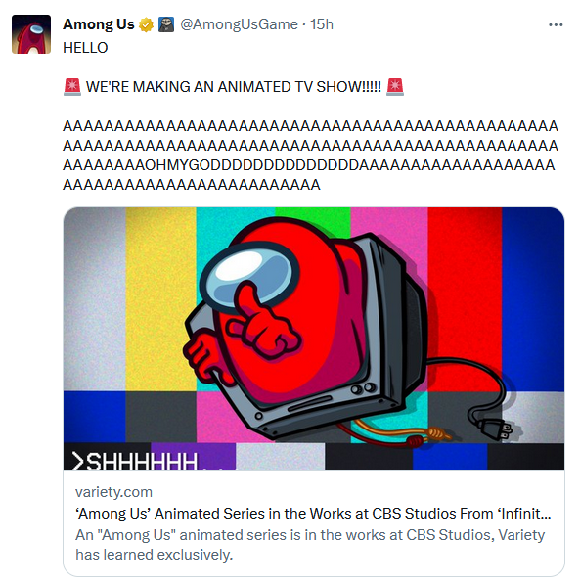Click the gold verified checkmark badge
The width and height of the screenshot is (580, 587).
point(146,24)
